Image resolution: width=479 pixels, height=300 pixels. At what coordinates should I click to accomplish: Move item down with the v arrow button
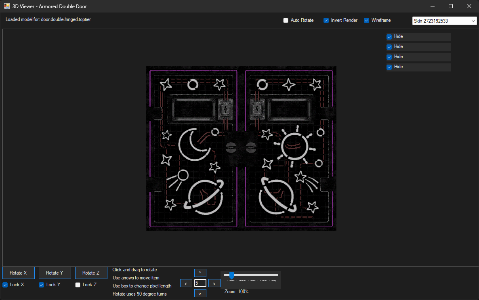200,293
